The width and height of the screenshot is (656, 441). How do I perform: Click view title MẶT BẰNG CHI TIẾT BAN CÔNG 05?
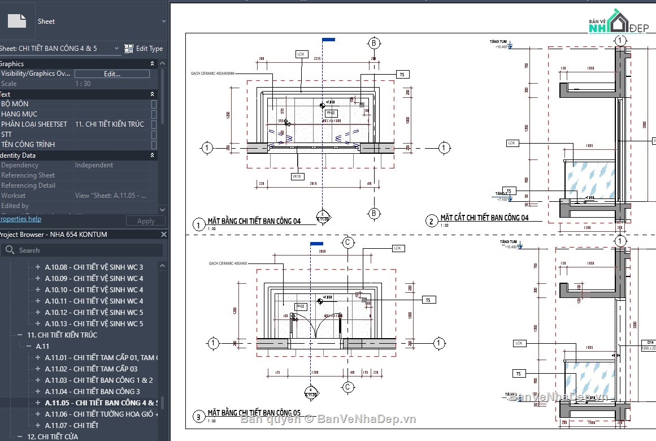coord(254,413)
